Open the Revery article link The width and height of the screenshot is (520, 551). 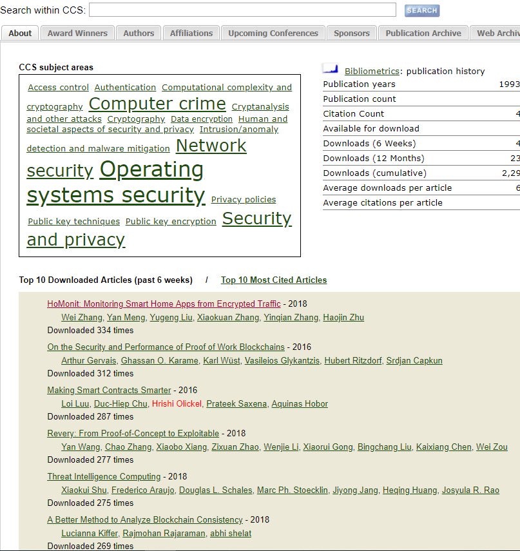coord(133,433)
